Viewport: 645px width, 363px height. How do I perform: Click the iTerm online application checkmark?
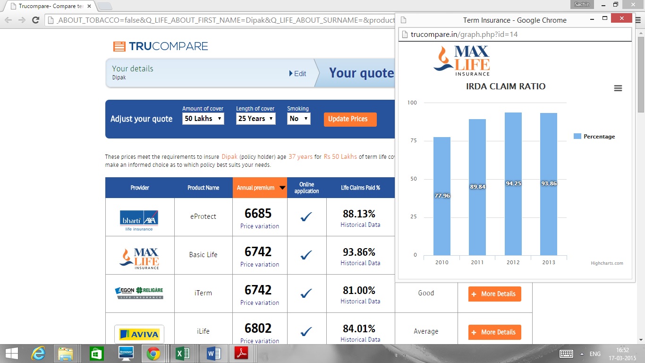306,294
